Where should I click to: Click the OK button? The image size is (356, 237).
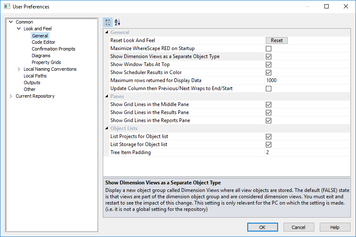pyautogui.click(x=262, y=227)
